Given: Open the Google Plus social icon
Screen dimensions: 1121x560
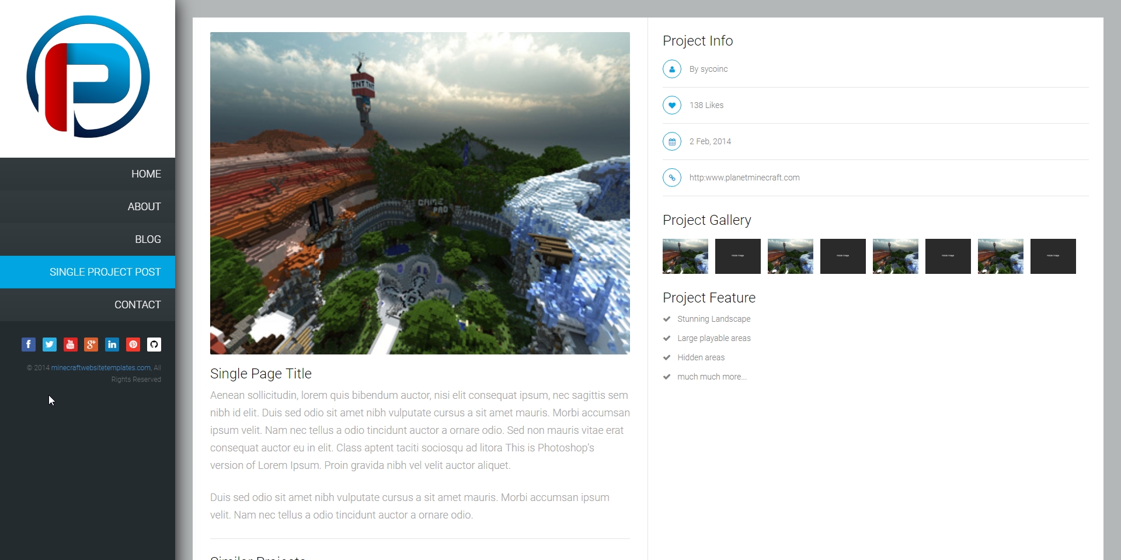Looking at the screenshot, I should [x=91, y=345].
